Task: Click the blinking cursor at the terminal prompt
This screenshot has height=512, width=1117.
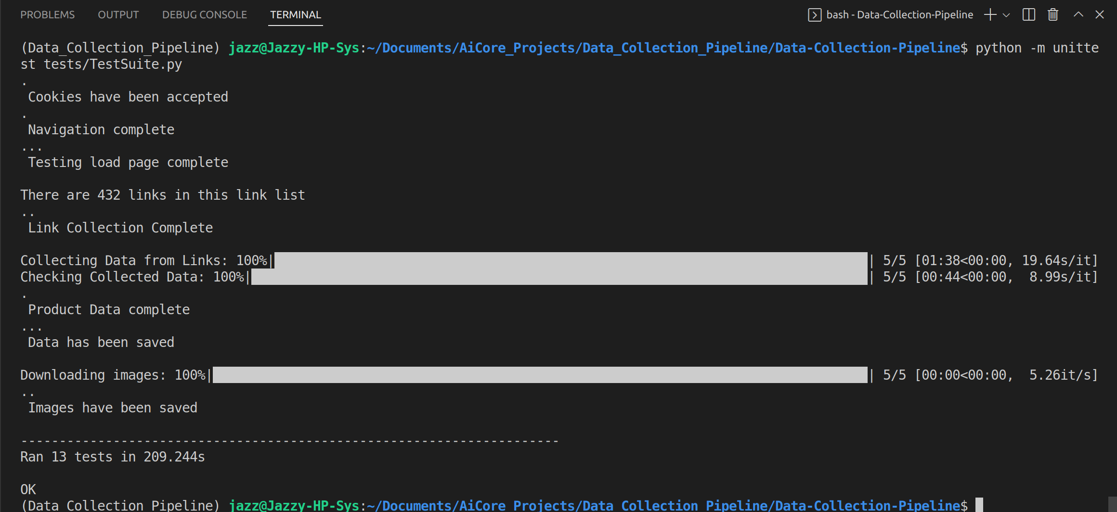Action: (x=980, y=506)
